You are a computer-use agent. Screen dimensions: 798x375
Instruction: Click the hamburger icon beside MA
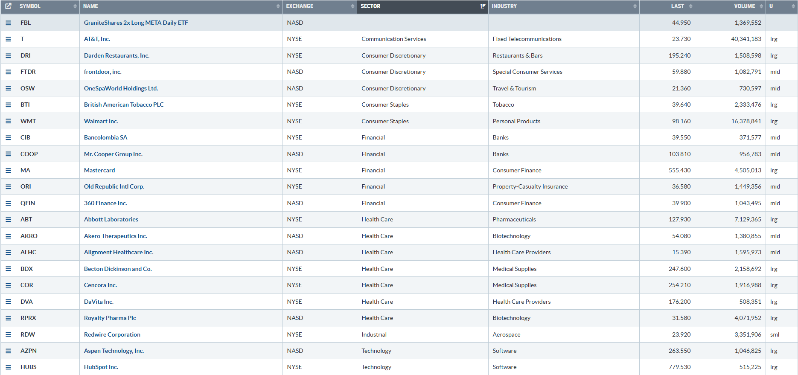click(8, 170)
